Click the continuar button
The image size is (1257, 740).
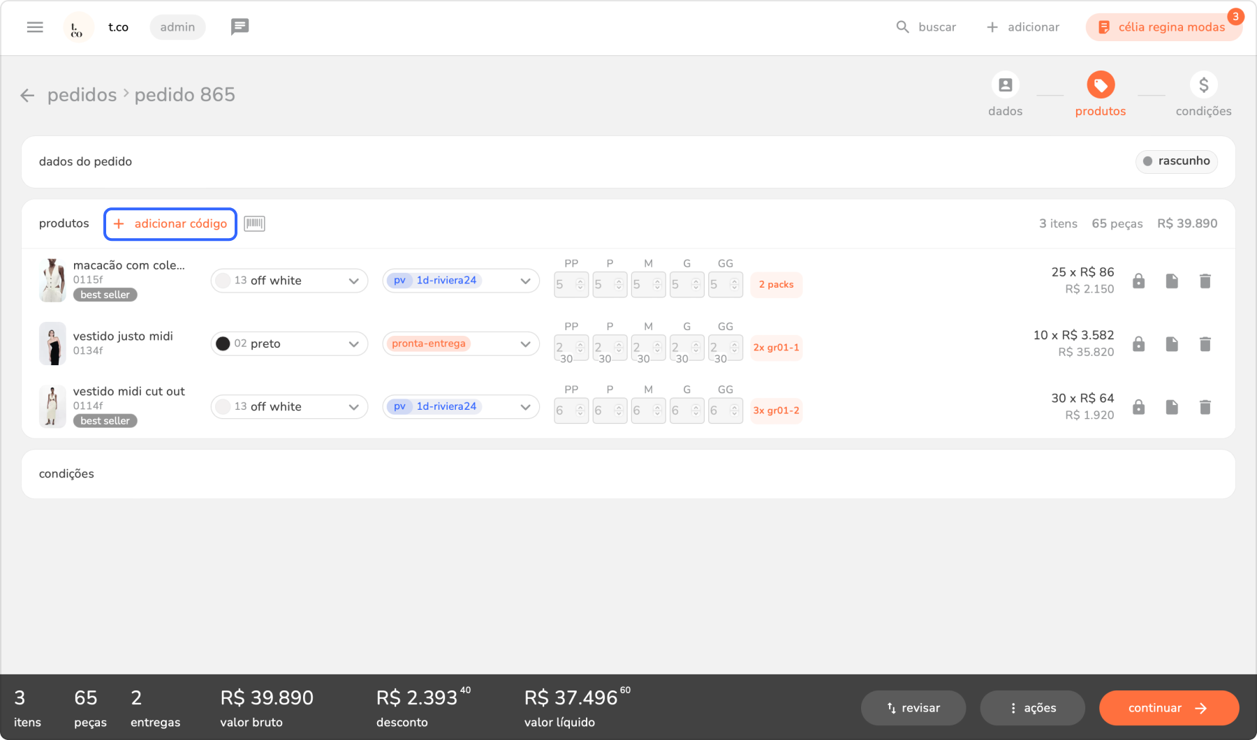1168,708
